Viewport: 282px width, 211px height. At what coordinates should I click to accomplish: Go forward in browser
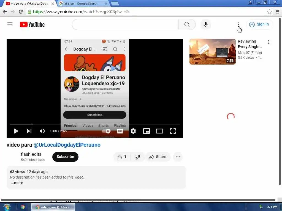coord(13,12)
